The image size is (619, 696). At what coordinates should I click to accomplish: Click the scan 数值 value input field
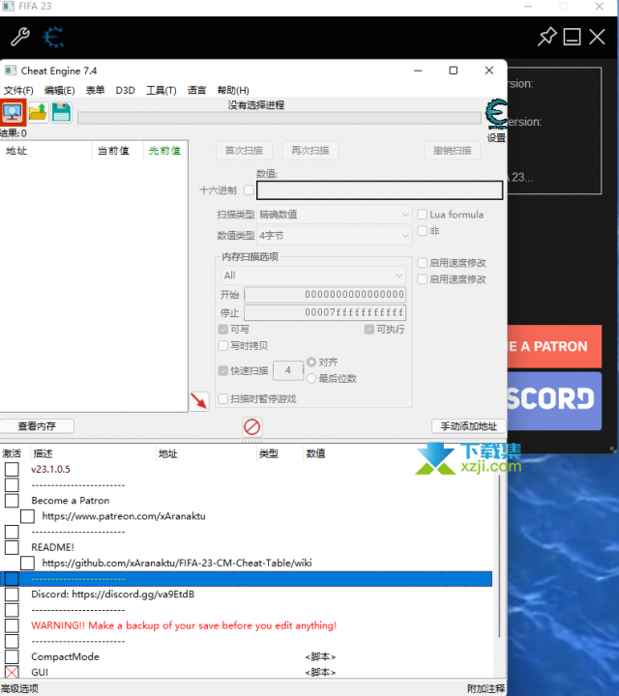coord(380,190)
